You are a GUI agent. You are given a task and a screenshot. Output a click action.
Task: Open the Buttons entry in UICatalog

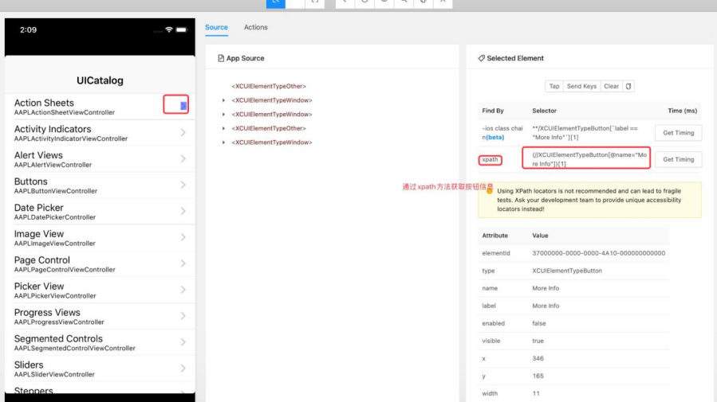tap(100, 185)
